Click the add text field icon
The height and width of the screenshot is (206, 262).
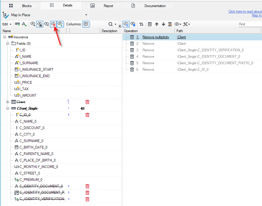(x=24, y=24)
